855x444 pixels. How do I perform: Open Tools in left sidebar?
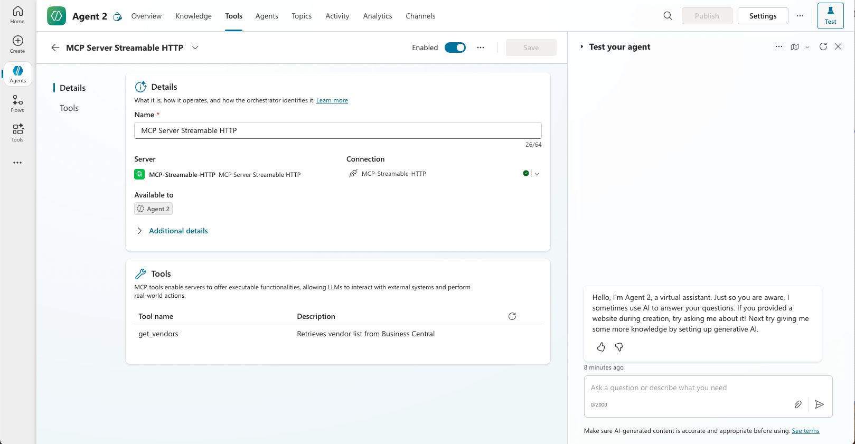(17, 133)
